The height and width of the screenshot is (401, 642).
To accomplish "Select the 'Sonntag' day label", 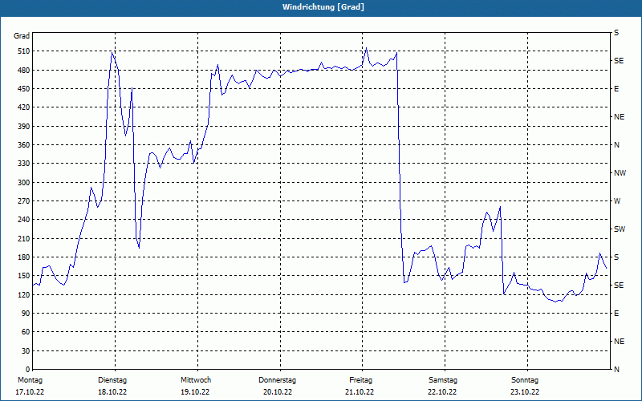I will tap(525, 380).
